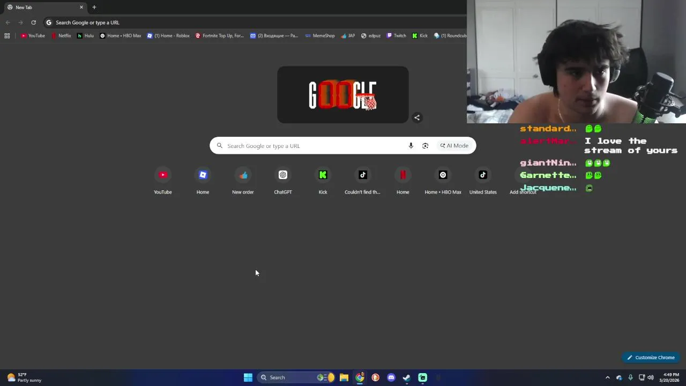686x386 pixels.
Task: Open Customize Chrome panel
Action: coord(651,358)
